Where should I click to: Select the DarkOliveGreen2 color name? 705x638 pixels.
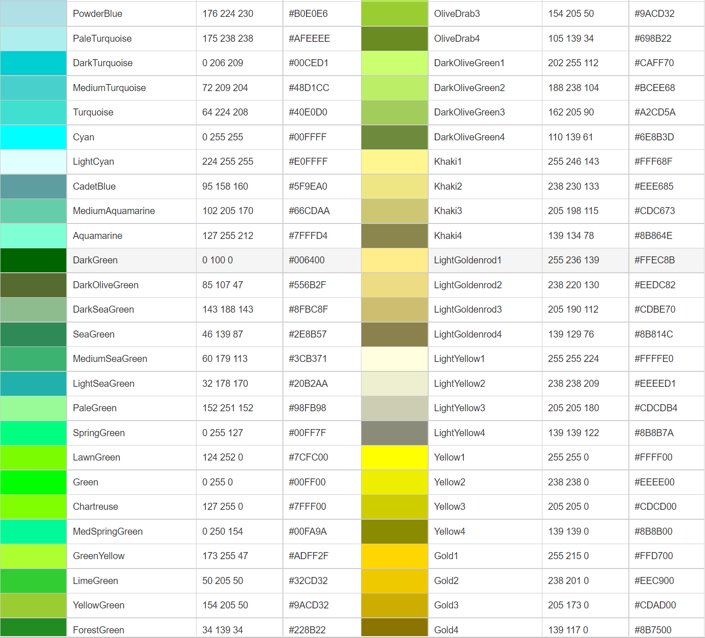click(469, 87)
